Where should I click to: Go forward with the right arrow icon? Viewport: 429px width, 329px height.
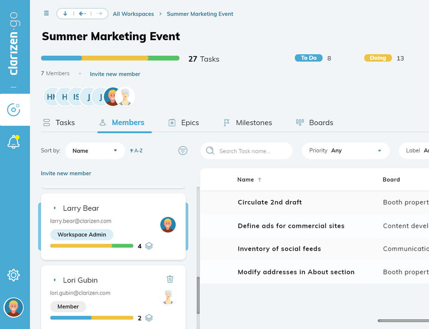(x=99, y=13)
